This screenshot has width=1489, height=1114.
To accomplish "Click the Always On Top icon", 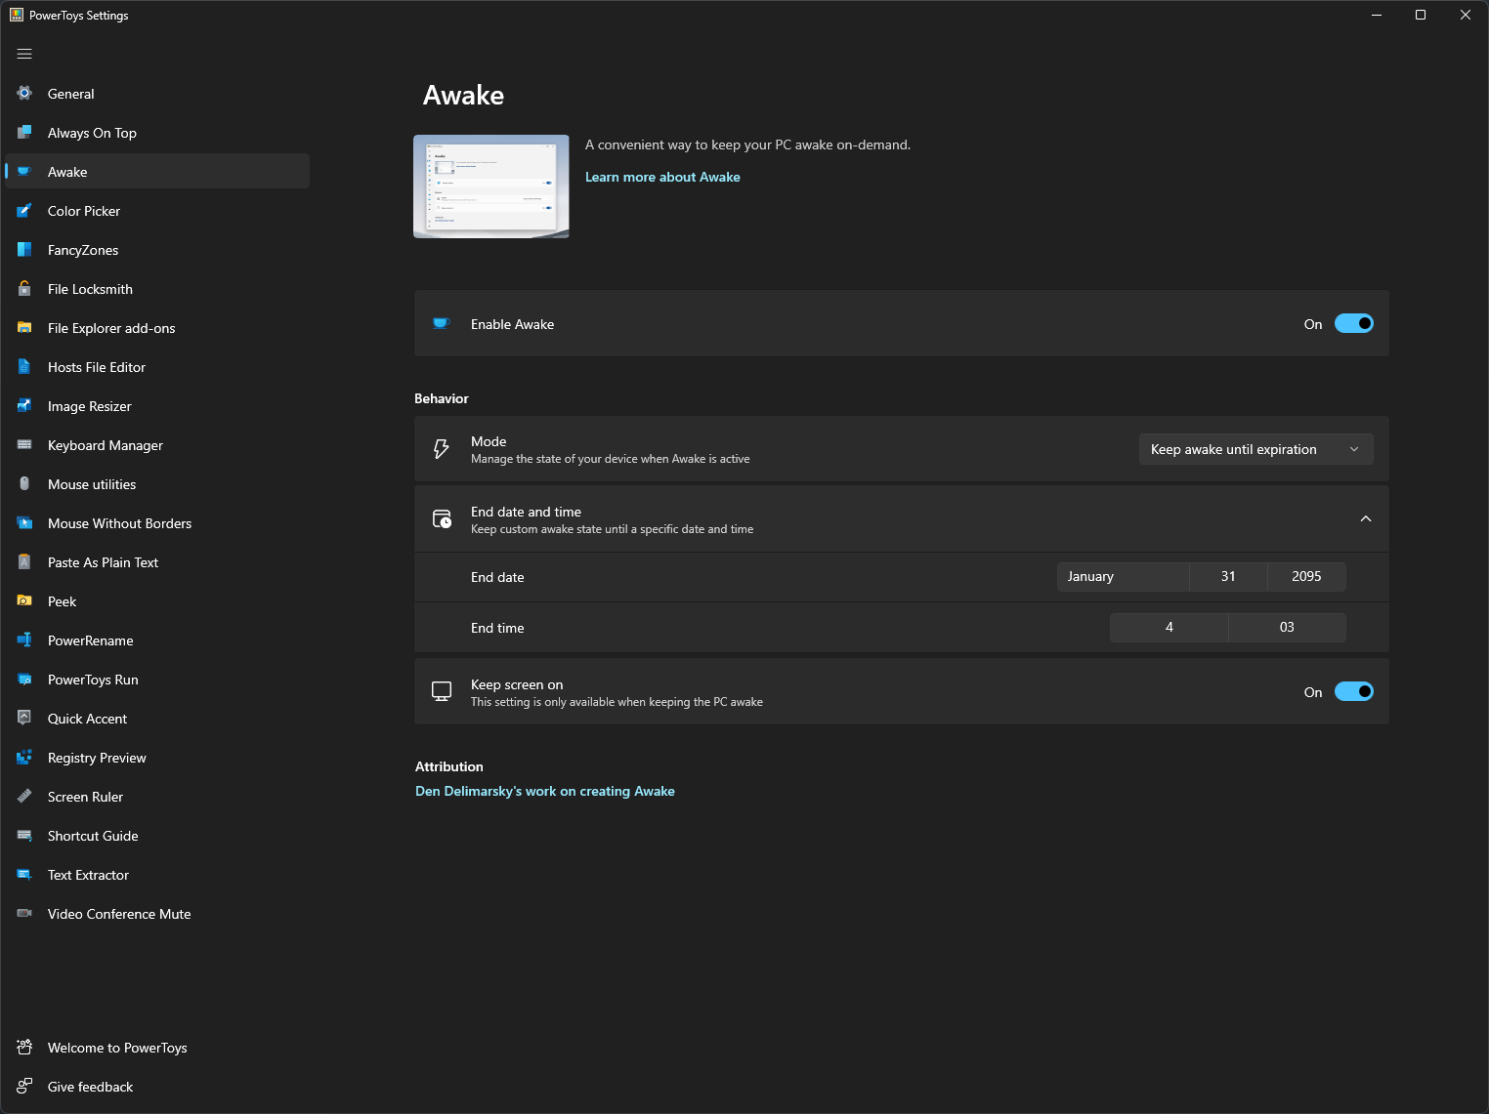I will pos(24,132).
